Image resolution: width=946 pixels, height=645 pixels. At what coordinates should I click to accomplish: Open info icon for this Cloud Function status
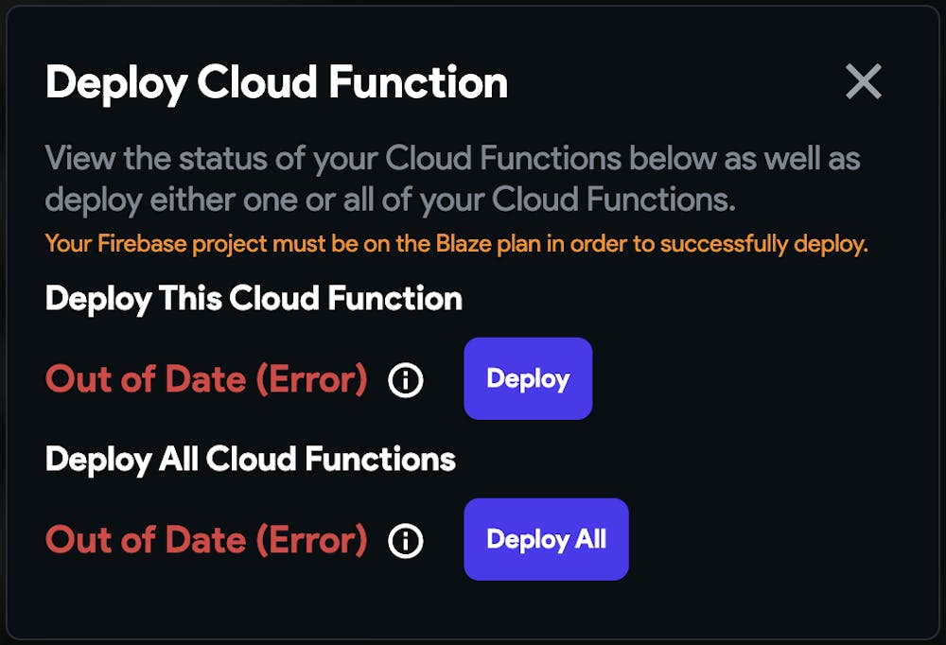point(406,380)
